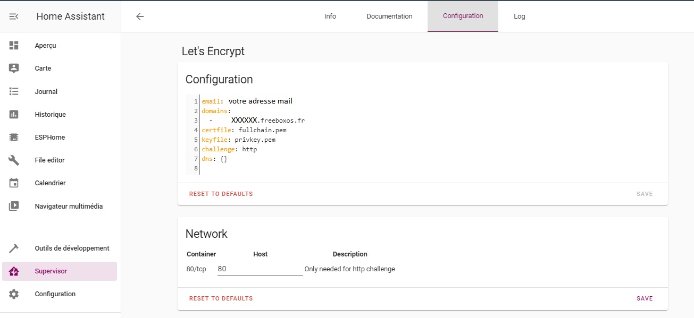Click the Journal list icon
Image resolution: width=694 pixels, height=318 pixels.
tap(14, 92)
